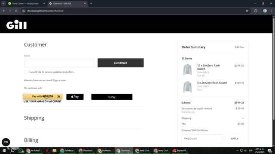Viewport: 275px width, 154px height.
Task: Pay with Amazon button
Action: (43, 97)
